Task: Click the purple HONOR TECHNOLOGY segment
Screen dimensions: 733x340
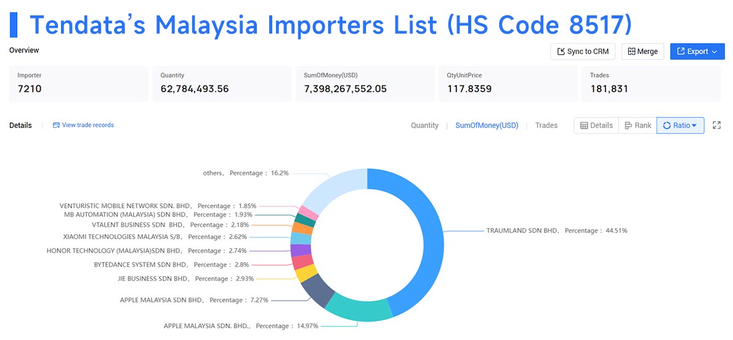Action: click(x=301, y=250)
